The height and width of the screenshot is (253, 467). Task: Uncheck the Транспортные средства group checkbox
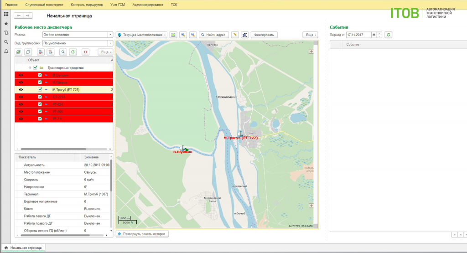pos(35,67)
